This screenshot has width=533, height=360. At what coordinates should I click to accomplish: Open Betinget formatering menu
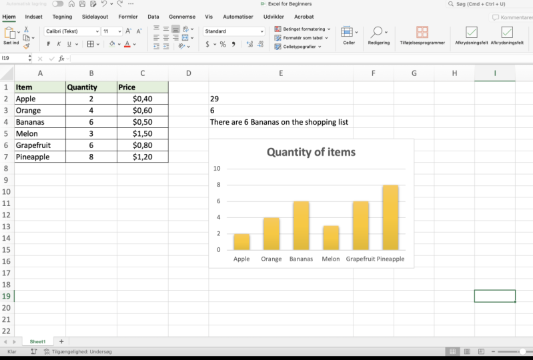303,29
